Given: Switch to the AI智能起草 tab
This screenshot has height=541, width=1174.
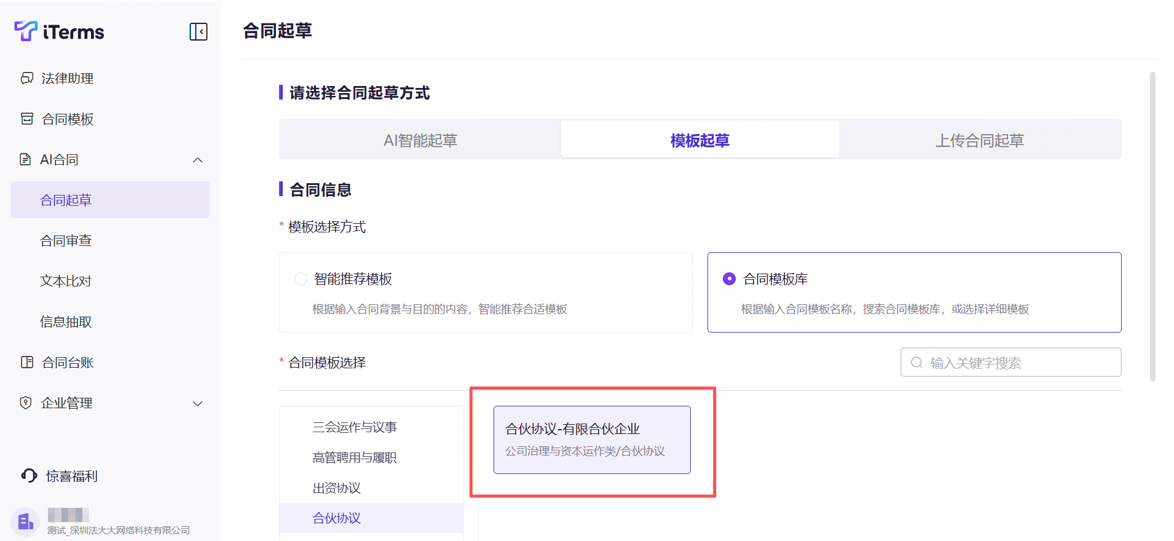Looking at the screenshot, I should click(x=420, y=140).
